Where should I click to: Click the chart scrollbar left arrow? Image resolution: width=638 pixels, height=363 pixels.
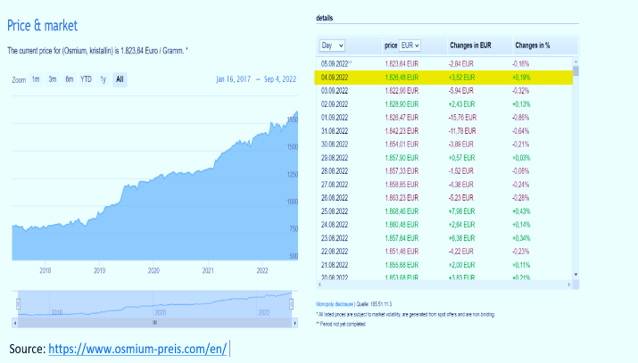click(x=17, y=323)
